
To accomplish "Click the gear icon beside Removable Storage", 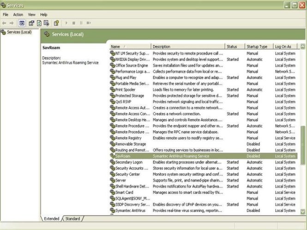I will [x=112, y=144].
